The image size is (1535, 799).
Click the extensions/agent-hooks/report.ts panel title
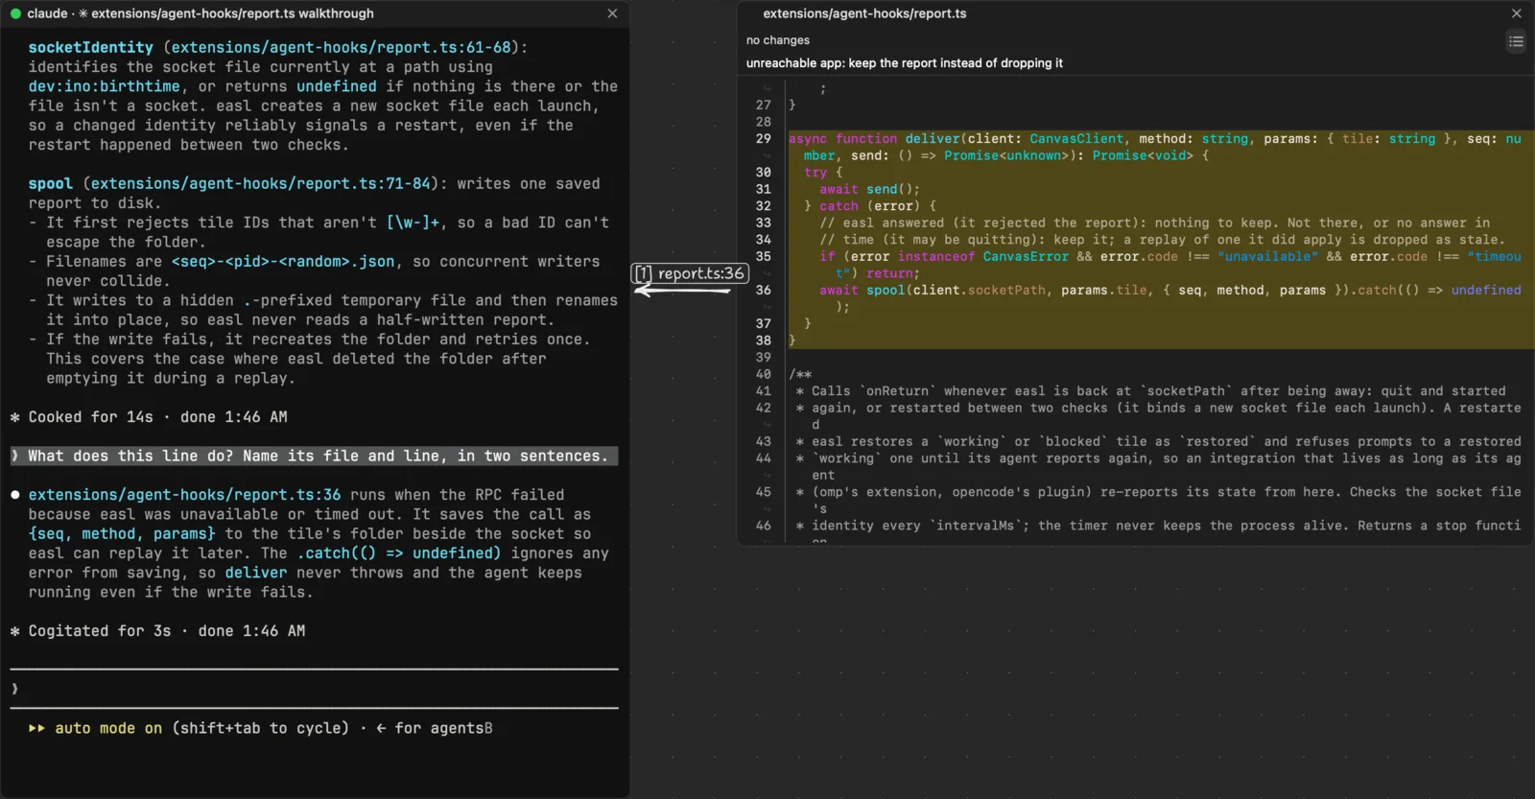tap(864, 13)
